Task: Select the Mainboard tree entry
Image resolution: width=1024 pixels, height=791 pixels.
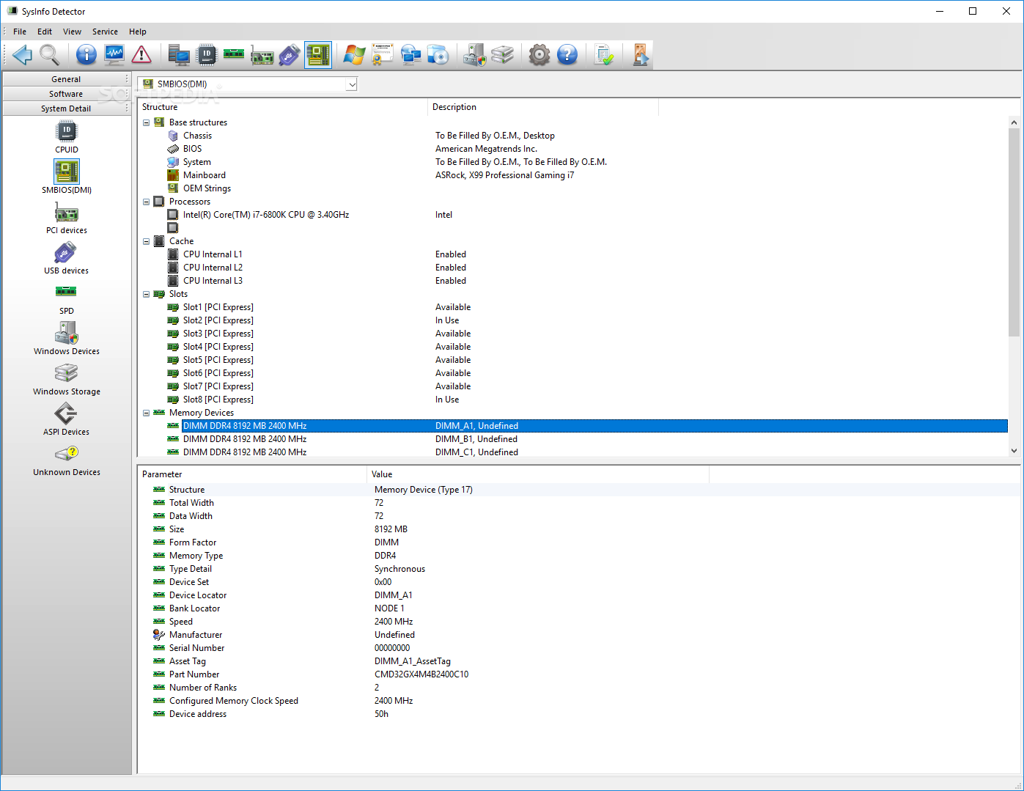Action: 204,175
